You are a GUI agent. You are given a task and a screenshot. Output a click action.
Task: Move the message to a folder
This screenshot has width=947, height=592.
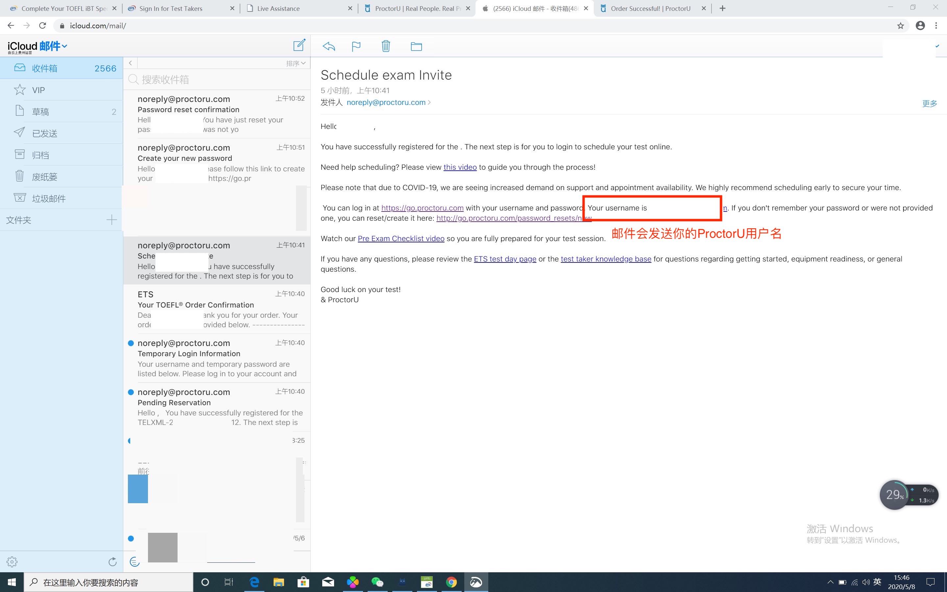[416, 47]
